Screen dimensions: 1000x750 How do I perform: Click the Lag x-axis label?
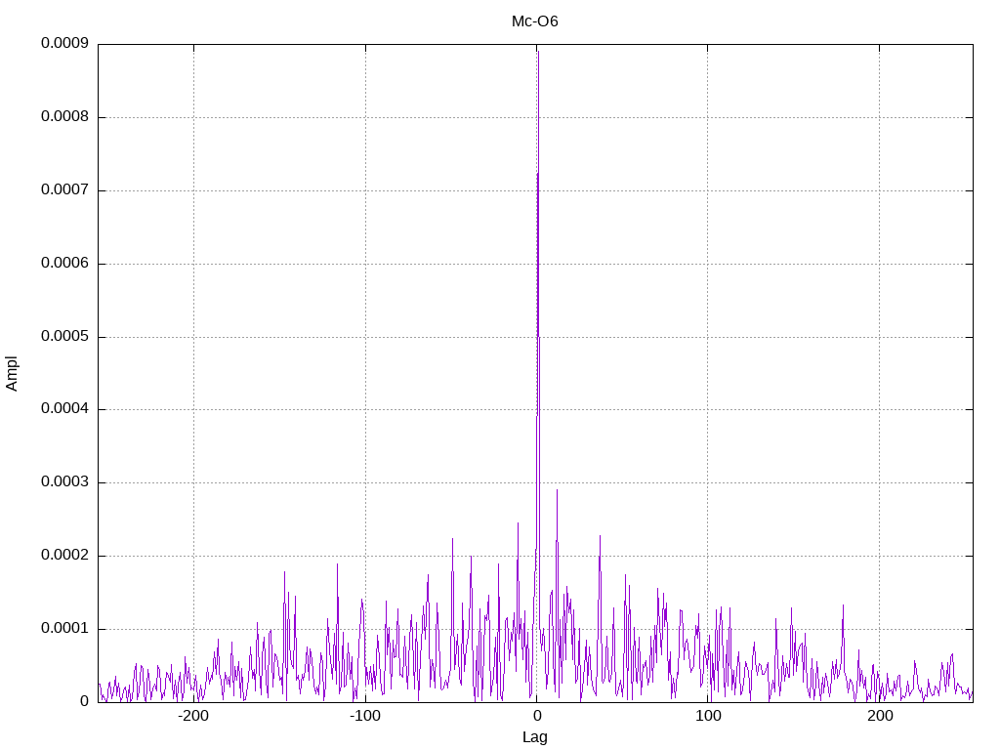click(x=534, y=737)
